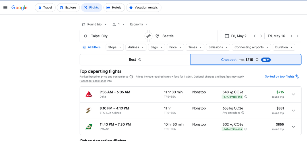Edit the Taipei City origin field
The image size is (307, 141).
[113, 36]
